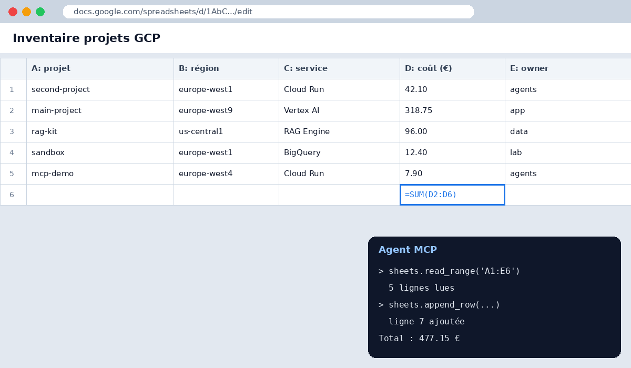The height and width of the screenshot is (368, 631).
Task: Click owner cell 'lab'
Action: click(568, 152)
